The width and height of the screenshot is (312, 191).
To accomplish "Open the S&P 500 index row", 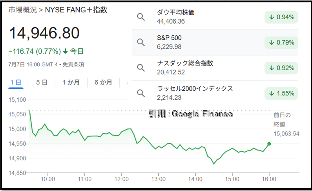I will click(215, 42).
